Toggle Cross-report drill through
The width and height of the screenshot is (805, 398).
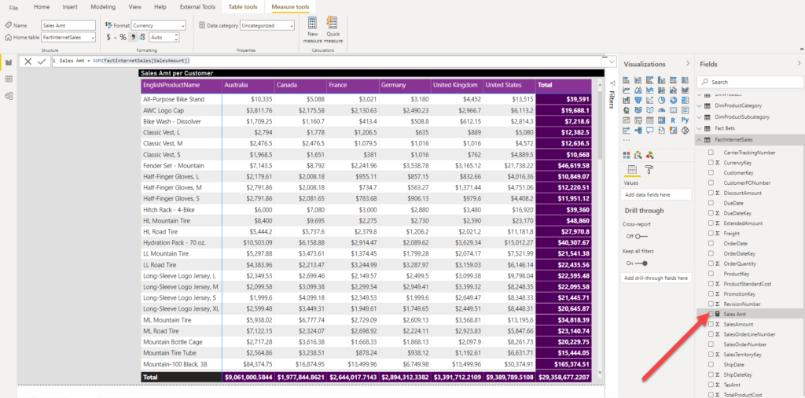coord(641,236)
